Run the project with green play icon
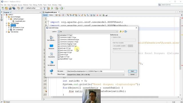This screenshot has width=183, height=103. click(52, 8)
